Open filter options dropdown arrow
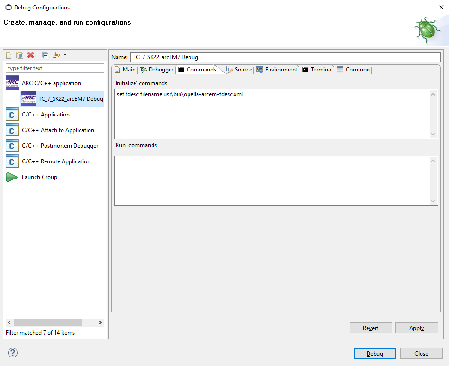Screen dimensions: 449x366 coord(65,55)
